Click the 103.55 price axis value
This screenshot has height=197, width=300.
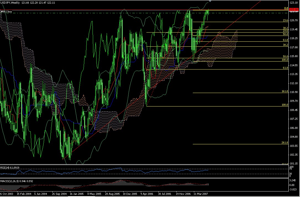(294, 146)
